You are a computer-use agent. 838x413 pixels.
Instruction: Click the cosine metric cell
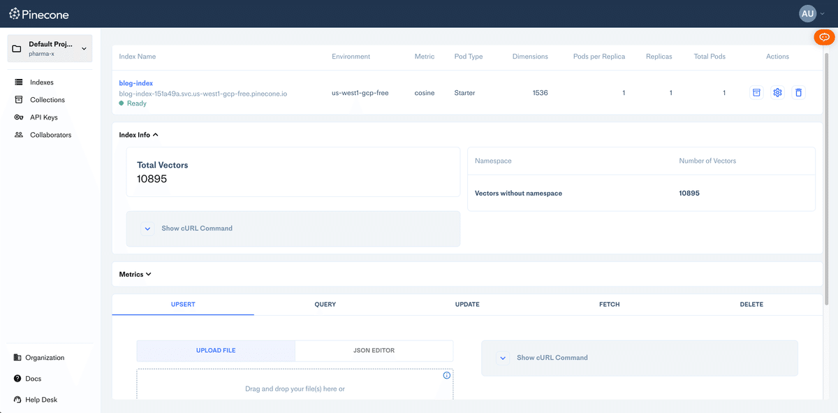pos(424,93)
